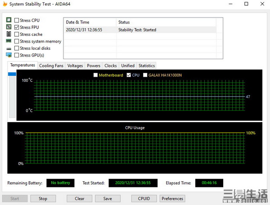Image resolution: width=270 pixels, height=205 pixels.
Task: Switch to the Cooling Fans tab
Action: click(51, 65)
